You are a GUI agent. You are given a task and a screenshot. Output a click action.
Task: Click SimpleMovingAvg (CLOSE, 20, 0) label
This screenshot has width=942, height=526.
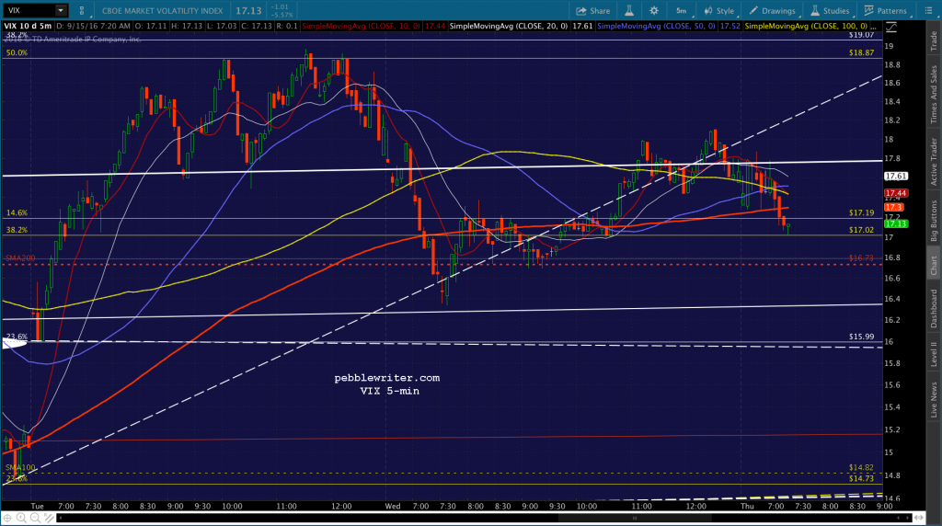(x=508, y=26)
